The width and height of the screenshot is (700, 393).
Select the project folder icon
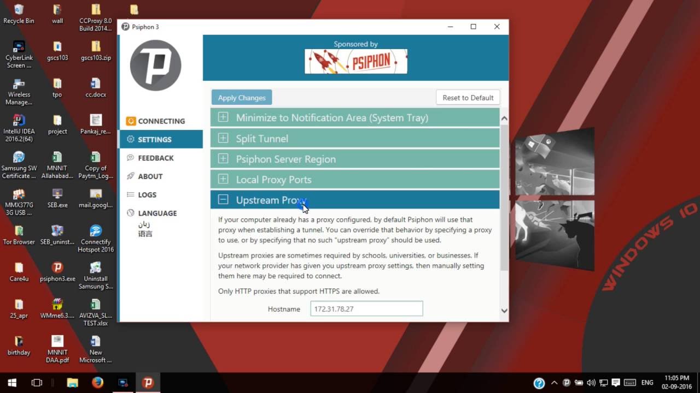tap(57, 124)
